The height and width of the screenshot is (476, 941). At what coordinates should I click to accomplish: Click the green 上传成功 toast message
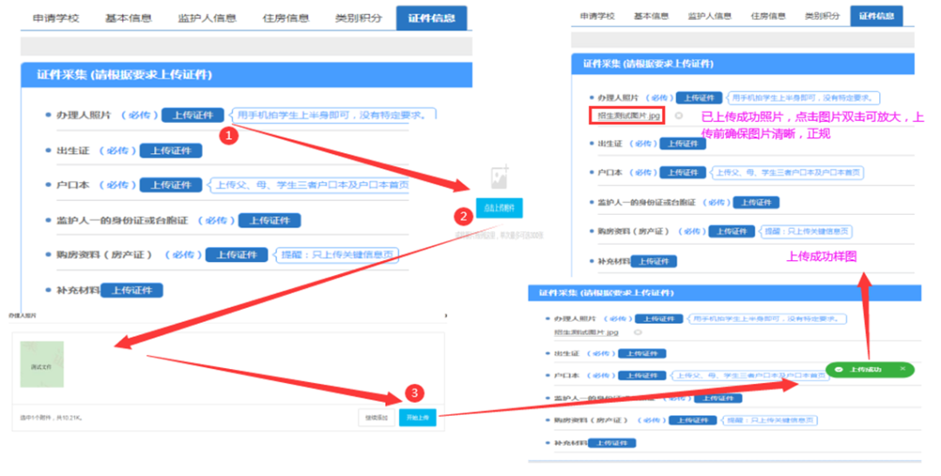click(x=870, y=369)
